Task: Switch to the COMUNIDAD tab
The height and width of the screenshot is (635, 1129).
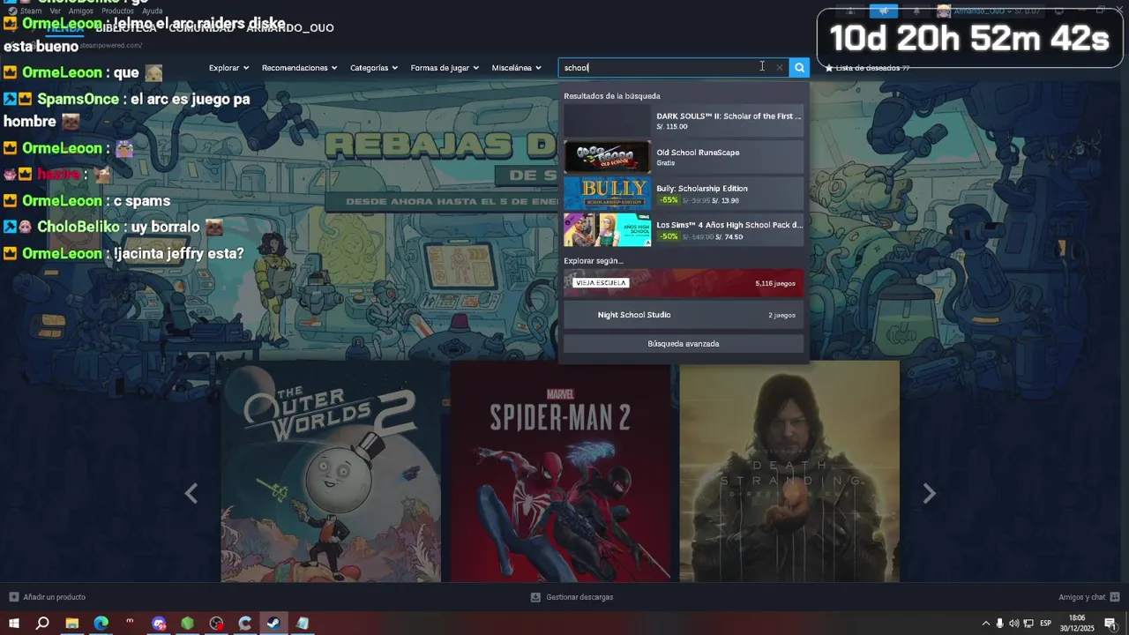Action: point(201,28)
